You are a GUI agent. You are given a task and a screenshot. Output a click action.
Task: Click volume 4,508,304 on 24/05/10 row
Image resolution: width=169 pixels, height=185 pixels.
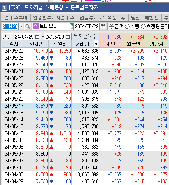tap(88, 133)
